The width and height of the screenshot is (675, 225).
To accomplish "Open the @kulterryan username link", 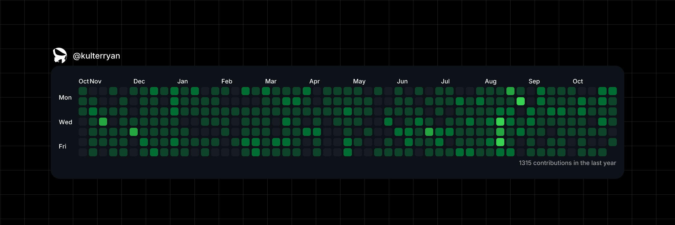I will click(96, 56).
